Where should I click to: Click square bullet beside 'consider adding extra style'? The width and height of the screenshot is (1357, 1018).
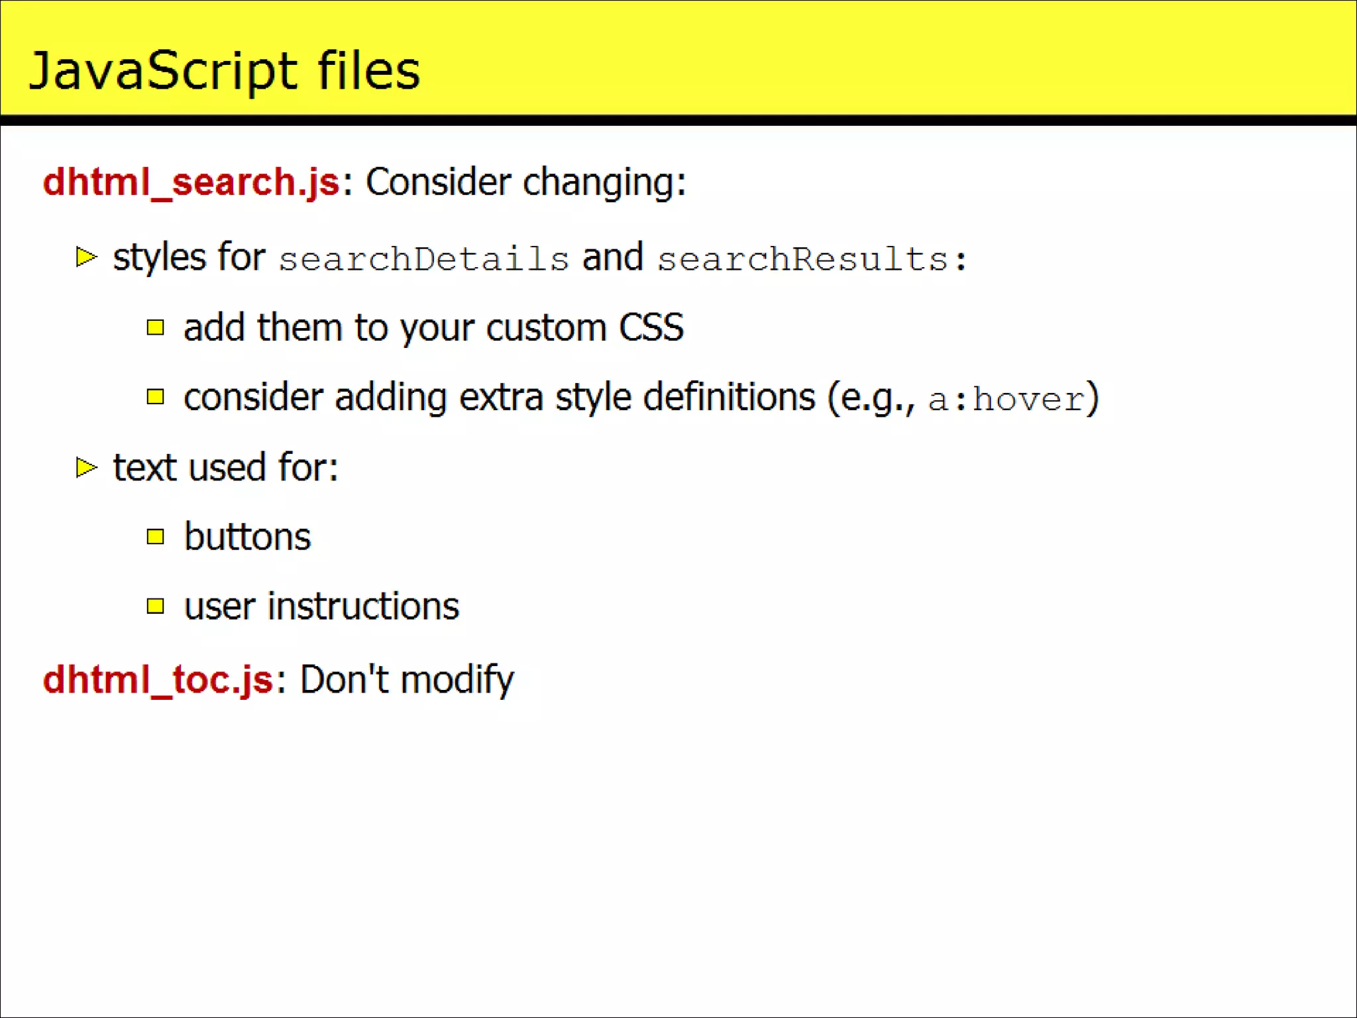(x=155, y=397)
